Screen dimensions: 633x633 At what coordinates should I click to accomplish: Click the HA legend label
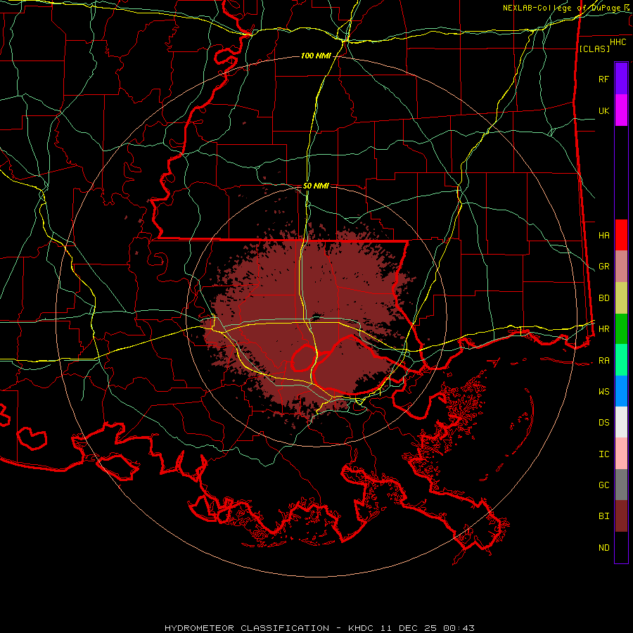[603, 235]
